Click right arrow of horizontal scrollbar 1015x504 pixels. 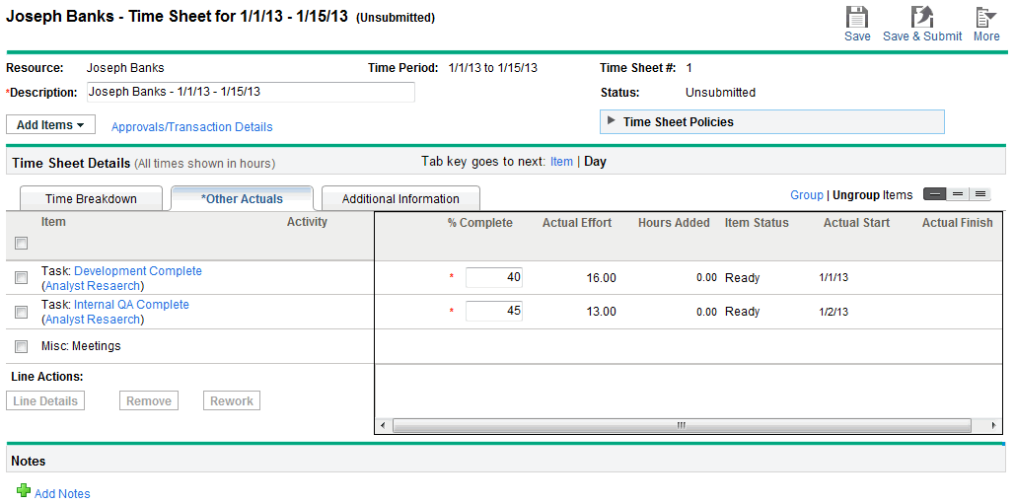coord(993,426)
